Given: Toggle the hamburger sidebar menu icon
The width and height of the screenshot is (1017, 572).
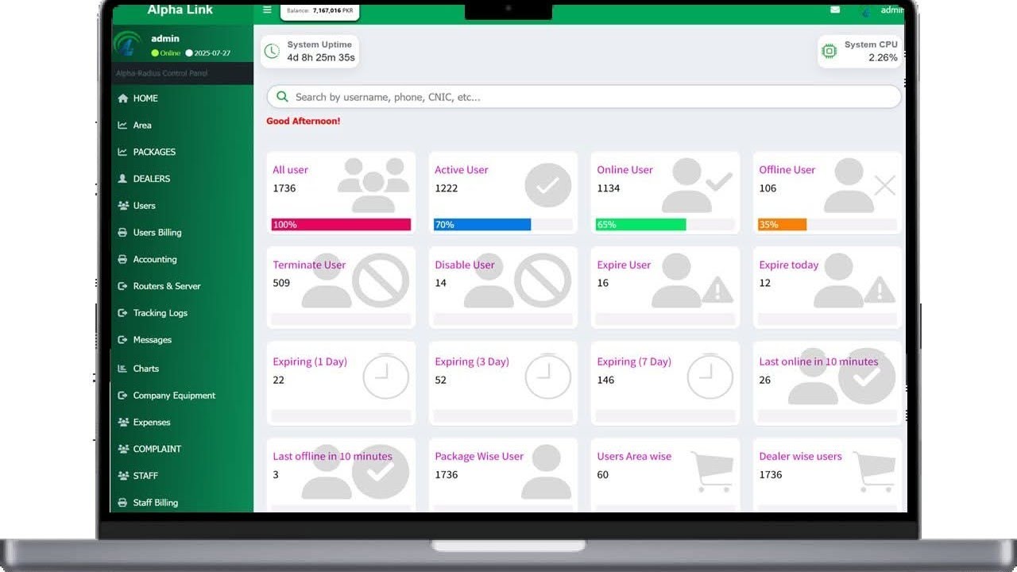Looking at the screenshot, I should pyautogui.click(x=267, y=10).
